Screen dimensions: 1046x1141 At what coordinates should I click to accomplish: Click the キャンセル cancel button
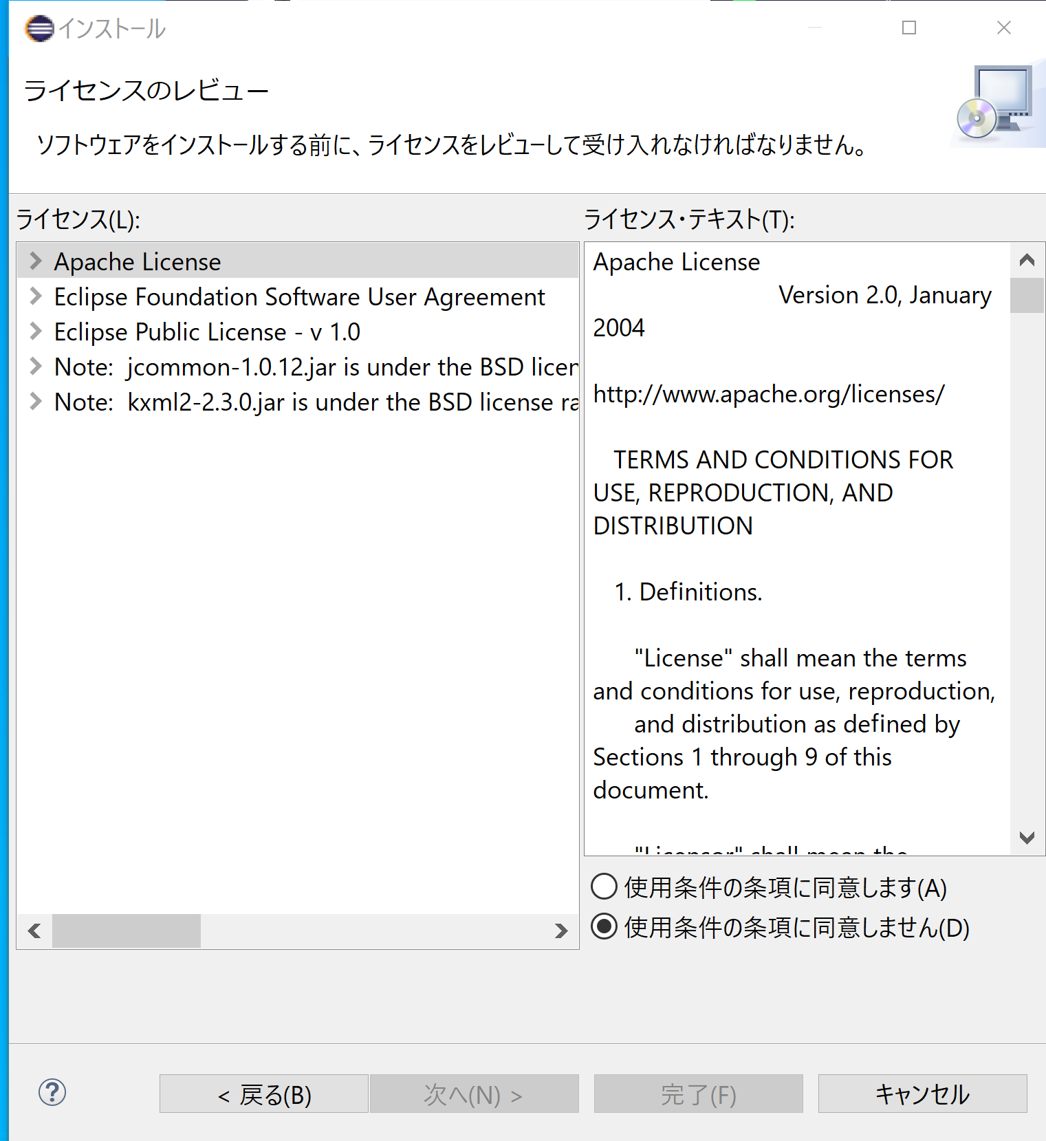922,1094
